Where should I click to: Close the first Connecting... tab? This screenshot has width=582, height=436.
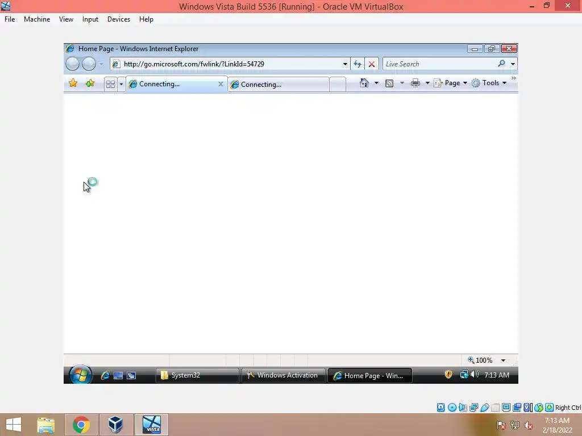tap(221, 84)
